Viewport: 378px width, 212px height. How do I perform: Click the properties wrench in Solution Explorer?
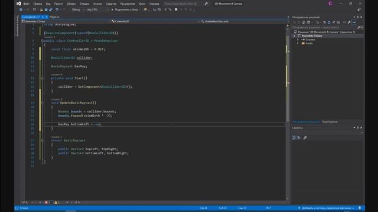[349, 22]
